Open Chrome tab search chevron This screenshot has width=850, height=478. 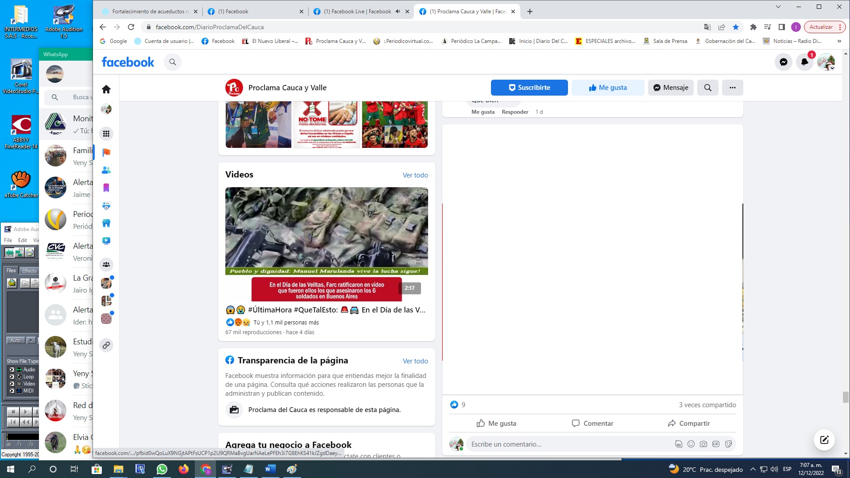pyautogui.click(x=778, y=7)
